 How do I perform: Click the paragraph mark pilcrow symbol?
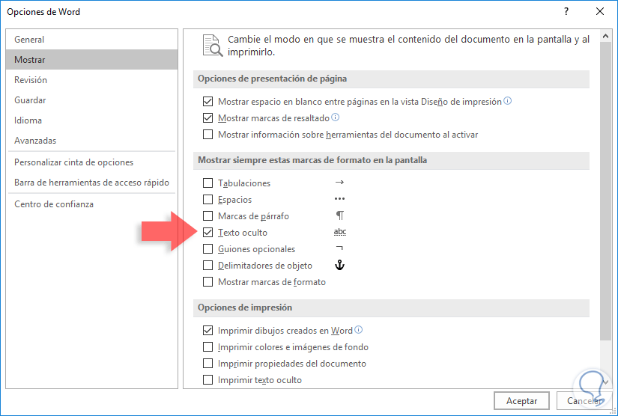[x=339, y=216]
